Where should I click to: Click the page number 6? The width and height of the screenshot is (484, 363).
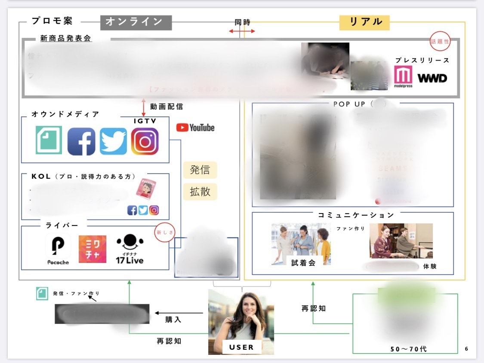click(466, 349)
